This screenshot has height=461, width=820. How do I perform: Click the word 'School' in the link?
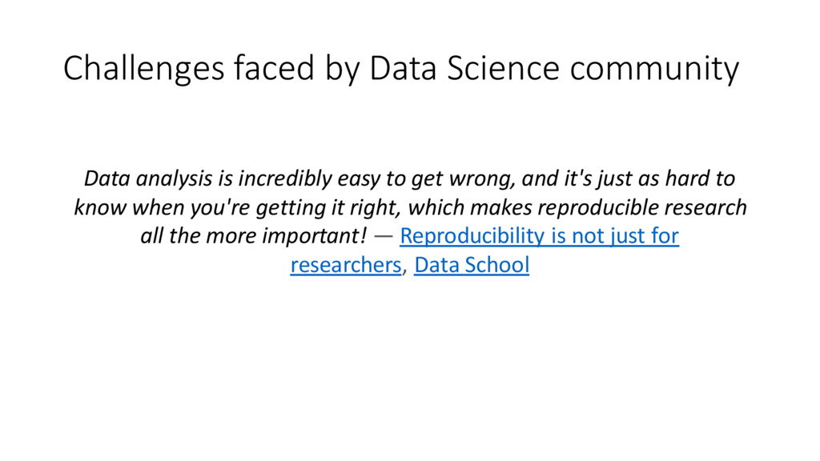[496, 265]
